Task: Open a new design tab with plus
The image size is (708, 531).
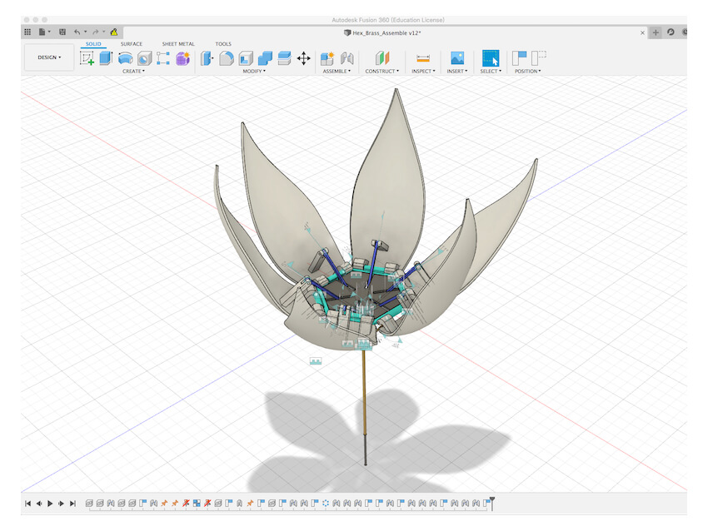Action: click(656, 32)
